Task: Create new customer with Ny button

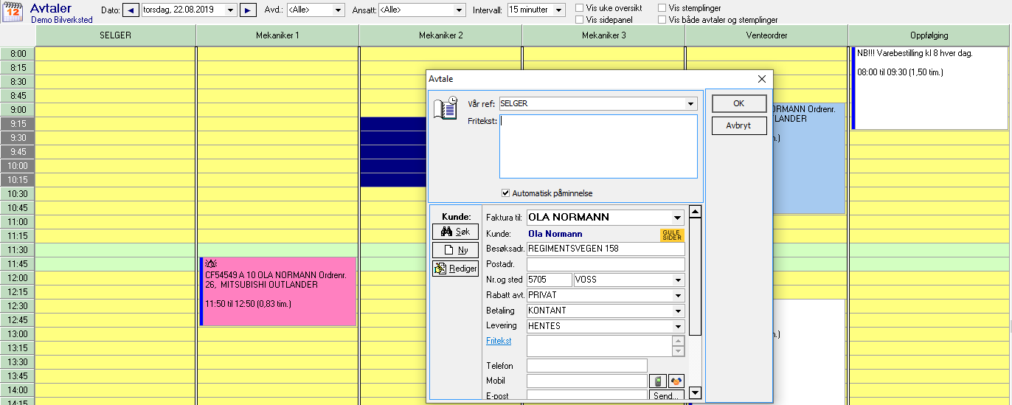Action: [x=455, y=250]
